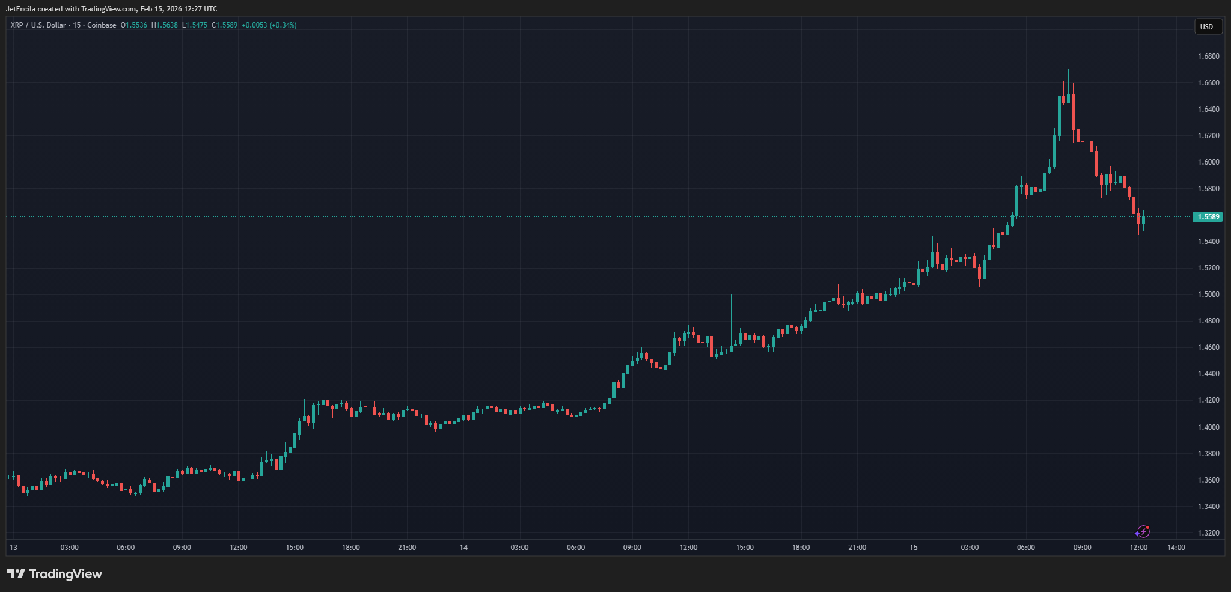Screen dimensions: 1231x592
Task: Click the 1.4800 price axis label
Action: click(x=1208, y=321)
